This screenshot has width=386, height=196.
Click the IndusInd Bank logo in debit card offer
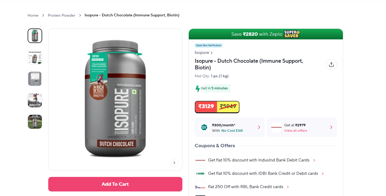[200, 160]
